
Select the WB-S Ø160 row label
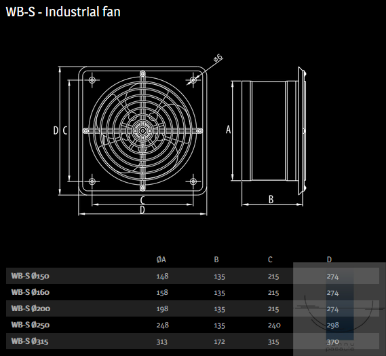pos(31,292)
